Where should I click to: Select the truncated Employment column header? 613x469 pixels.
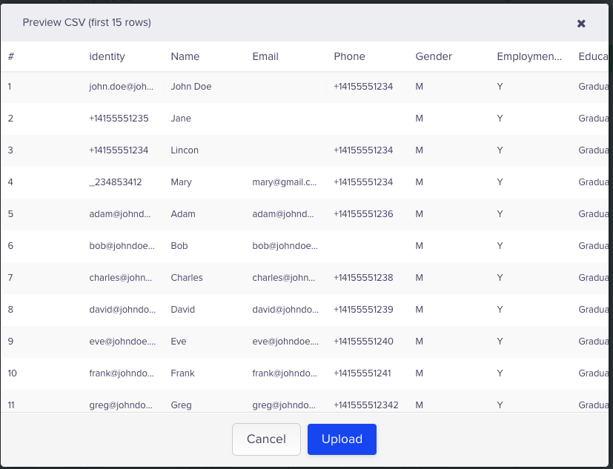point(530,56)
